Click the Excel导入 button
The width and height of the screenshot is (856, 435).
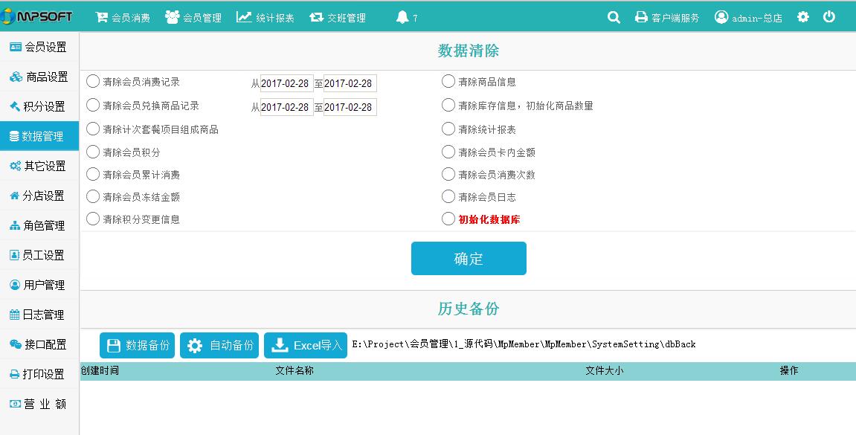[x=306, y=346]
